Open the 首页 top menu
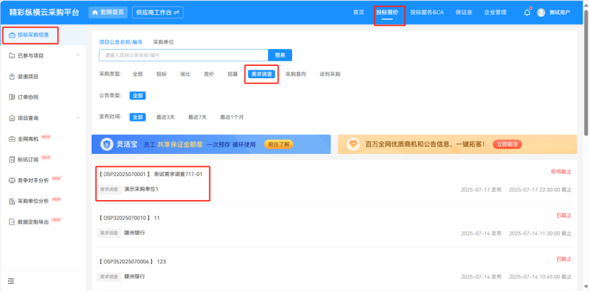589x291 pixels. click(358, 12)
